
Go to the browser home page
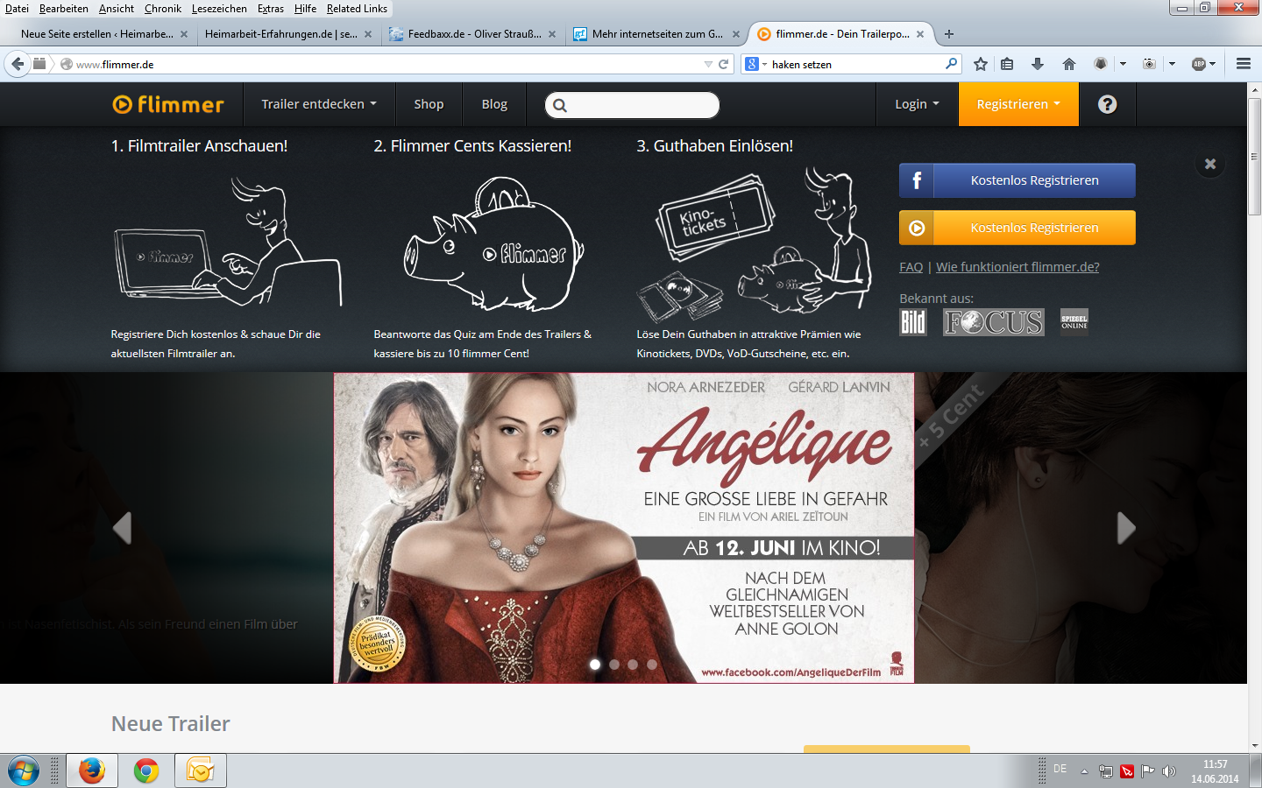point(1068,64)
